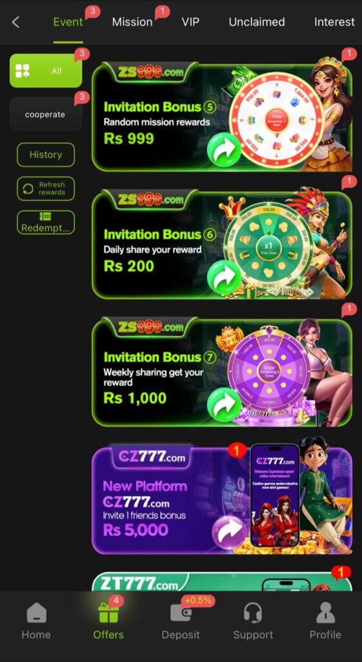Screen dimensions: 362x662
Task: Tap purple share arrow on CZ777 banner
Action: pos(229,531)
